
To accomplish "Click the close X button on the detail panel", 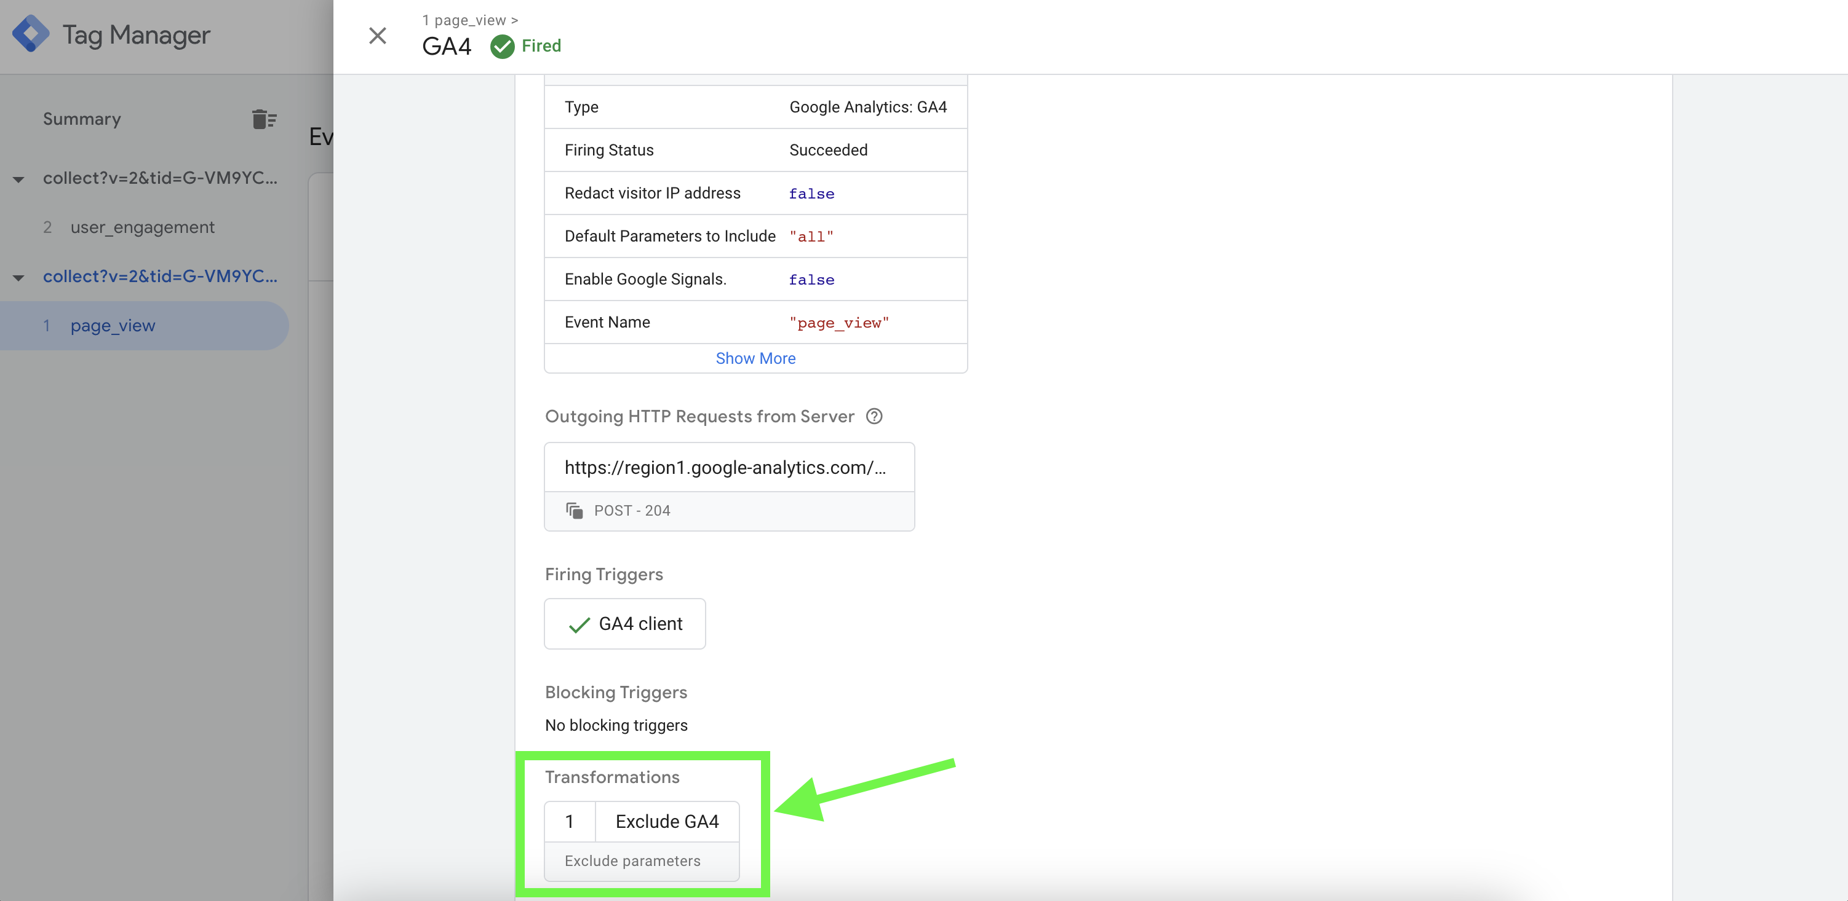I will pos(378,34).
